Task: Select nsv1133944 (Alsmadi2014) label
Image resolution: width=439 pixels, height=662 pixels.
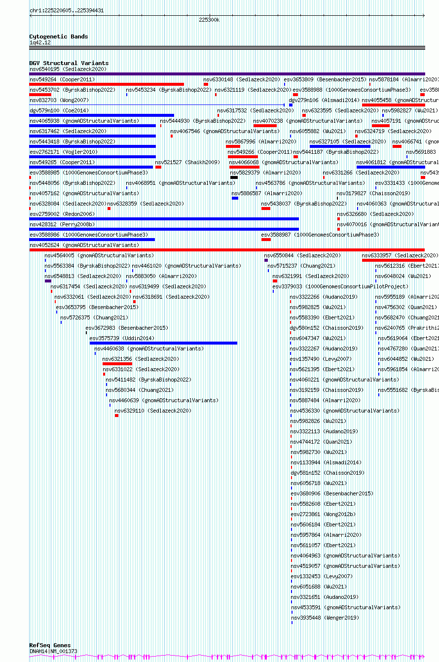Action: click(x=326, y=462)
